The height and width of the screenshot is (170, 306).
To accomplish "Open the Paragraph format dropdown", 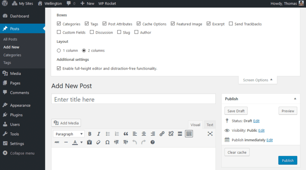I will click(69, 134).
